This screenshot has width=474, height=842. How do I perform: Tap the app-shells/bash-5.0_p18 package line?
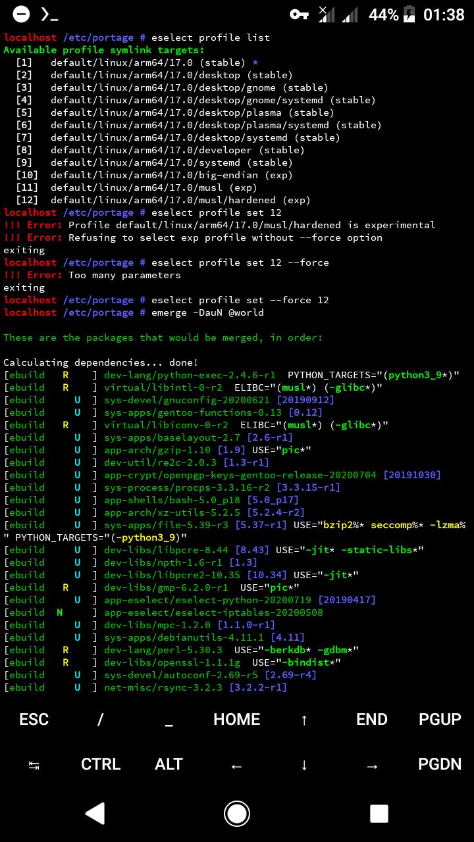(x=151, y=500)
